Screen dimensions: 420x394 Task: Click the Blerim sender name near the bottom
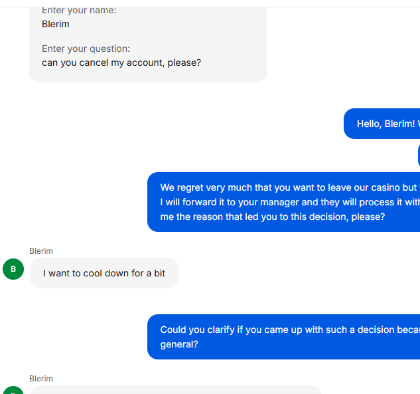[41, 378]
